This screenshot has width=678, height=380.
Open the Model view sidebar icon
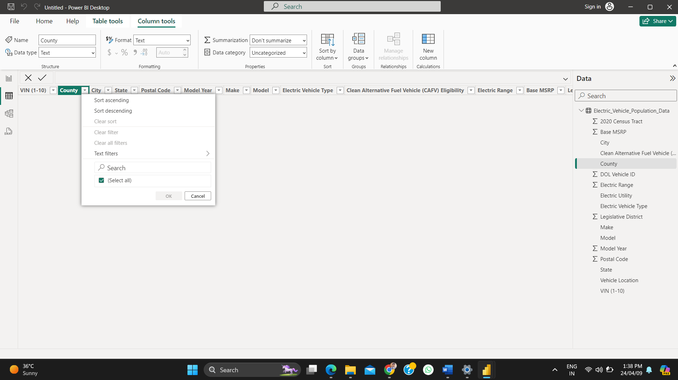tap(9, 113)
